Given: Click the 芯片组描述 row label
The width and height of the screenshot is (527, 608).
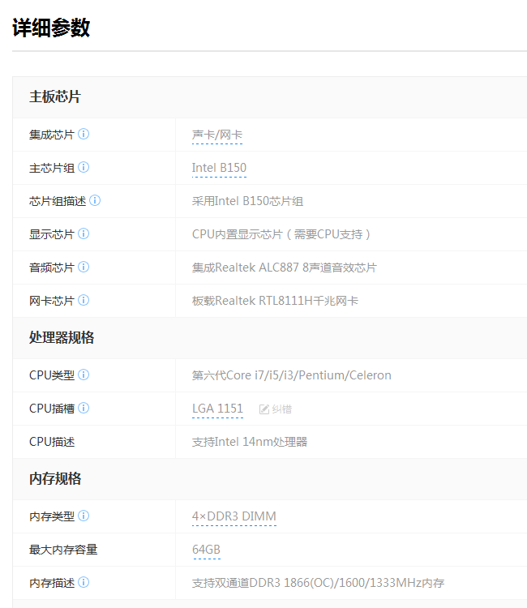Looking at the screenshot, I should point(58,201).
